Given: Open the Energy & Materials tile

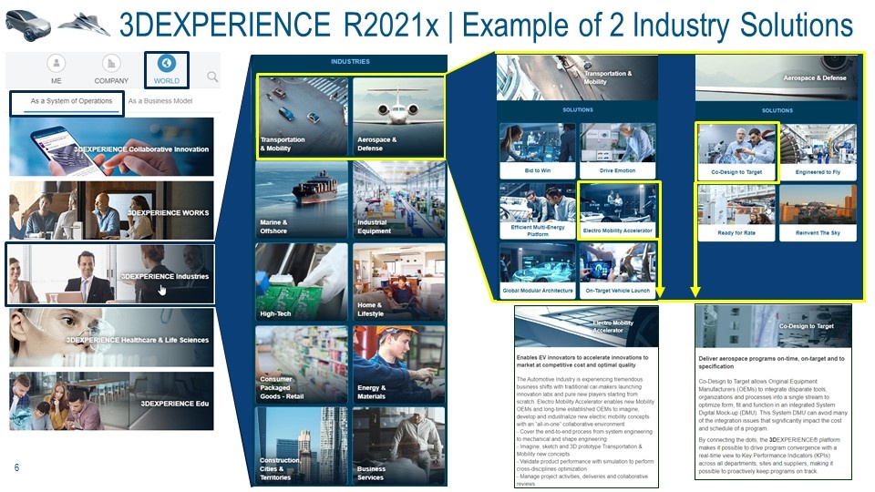Looking at the screenshot, I should click(x=399, y=364).
